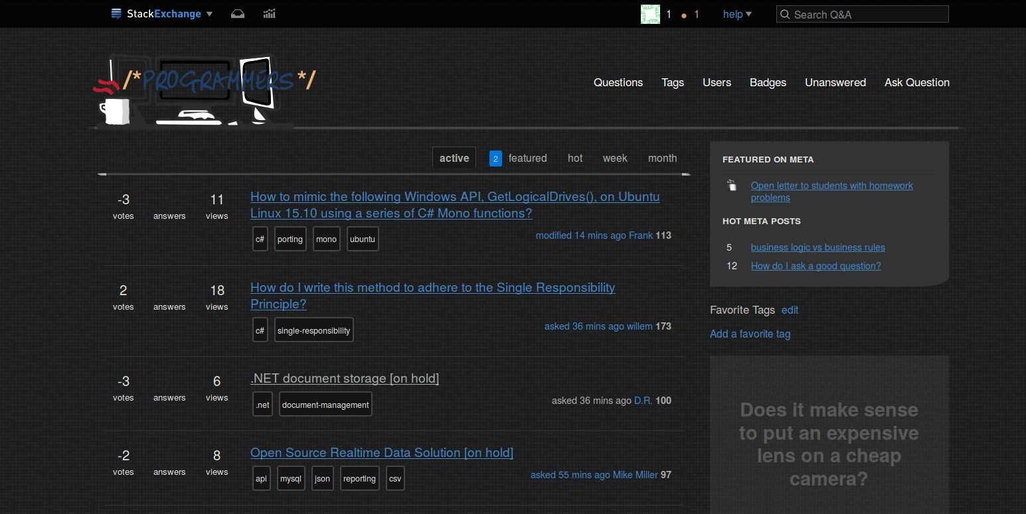Browse the Badges page
Viewport: 1026px width, 514px height.
click(x=768, y=82)
